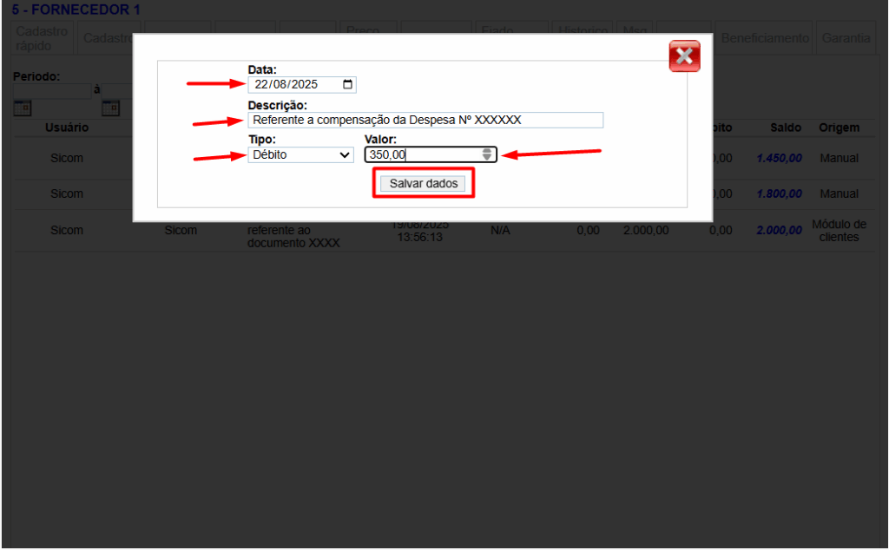Switch to the Cadastro rápido tab

point(42,38)
